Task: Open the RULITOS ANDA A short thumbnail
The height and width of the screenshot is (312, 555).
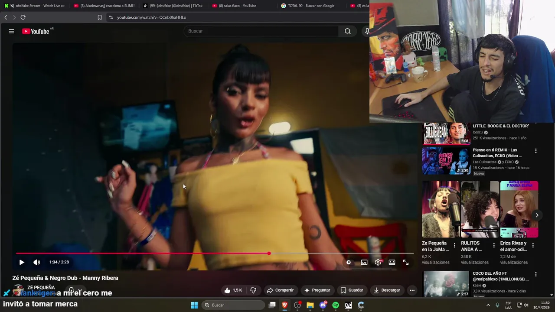Action: click(480, 209)
